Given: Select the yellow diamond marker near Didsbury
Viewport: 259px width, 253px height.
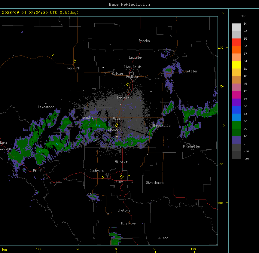Looking at the screenshot, I should [x=117, y=125].
